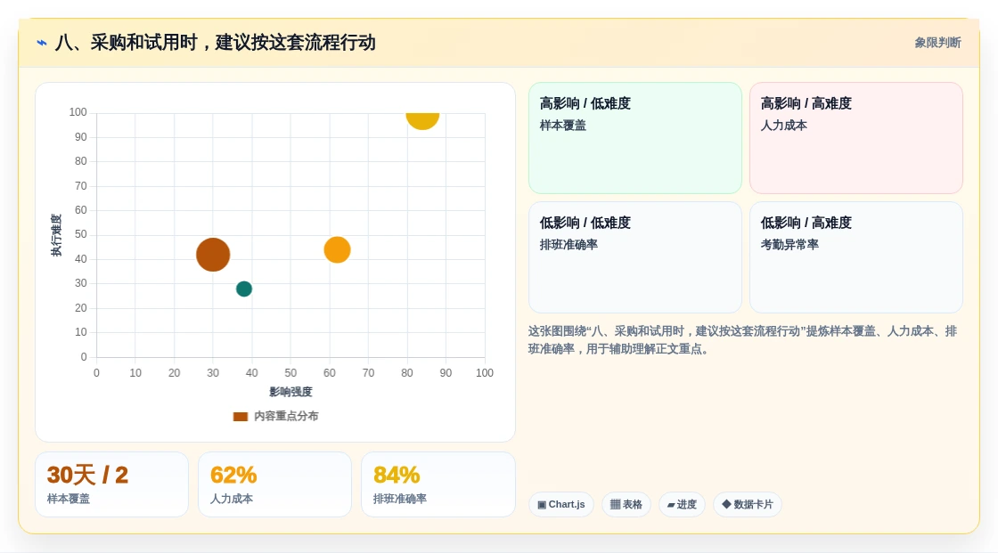This screenshot has height=553, width=998.
Task: Click the 84% 排班准确率 stat card
Action: coord(438,484)
